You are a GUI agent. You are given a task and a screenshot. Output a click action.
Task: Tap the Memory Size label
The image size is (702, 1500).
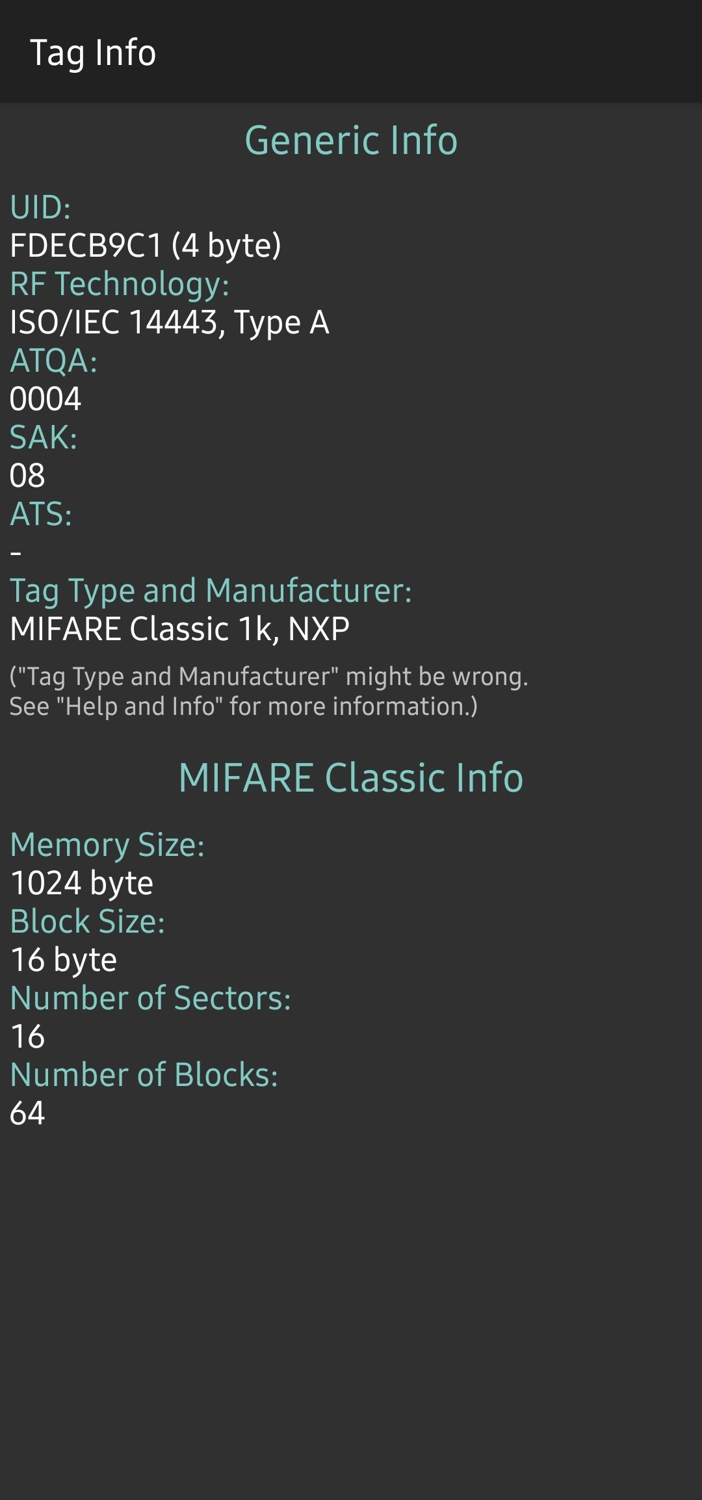pyautogui.click(x=107, y=845)
